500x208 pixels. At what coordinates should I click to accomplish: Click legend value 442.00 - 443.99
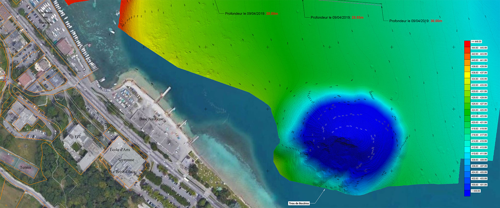pyautogui.click(x=479, y=54)
